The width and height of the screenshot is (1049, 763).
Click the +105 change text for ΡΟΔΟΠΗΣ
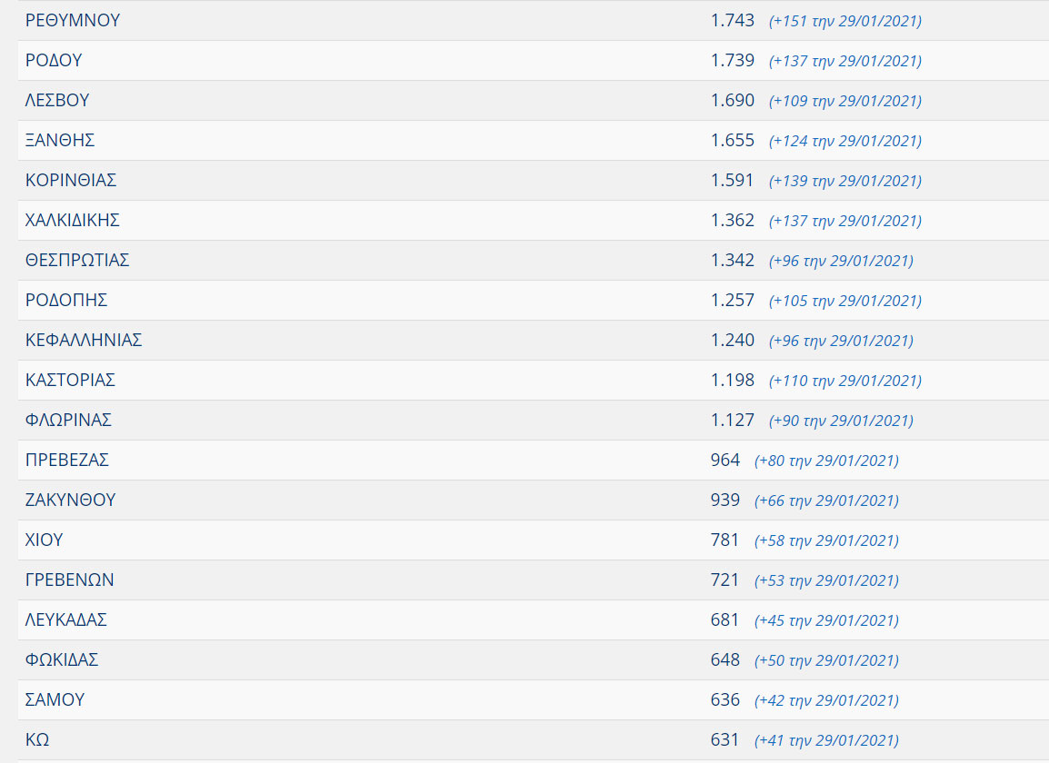844,302
